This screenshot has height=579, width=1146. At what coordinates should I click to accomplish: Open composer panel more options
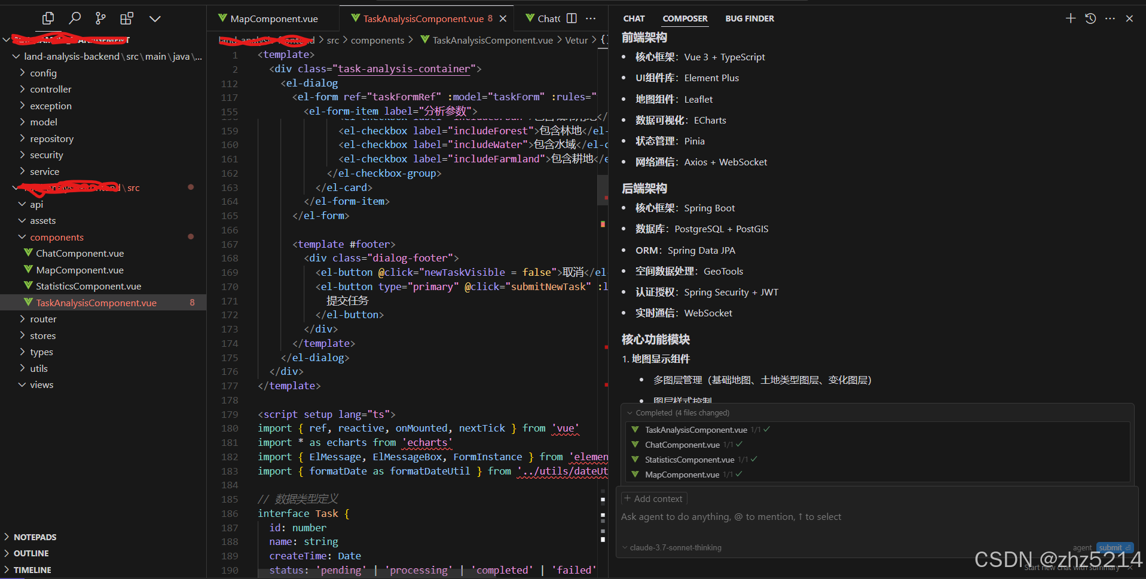[1110, 19]
